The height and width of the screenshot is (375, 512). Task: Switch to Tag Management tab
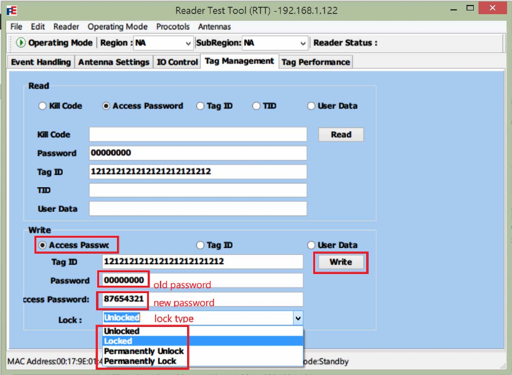click(239, 61)
